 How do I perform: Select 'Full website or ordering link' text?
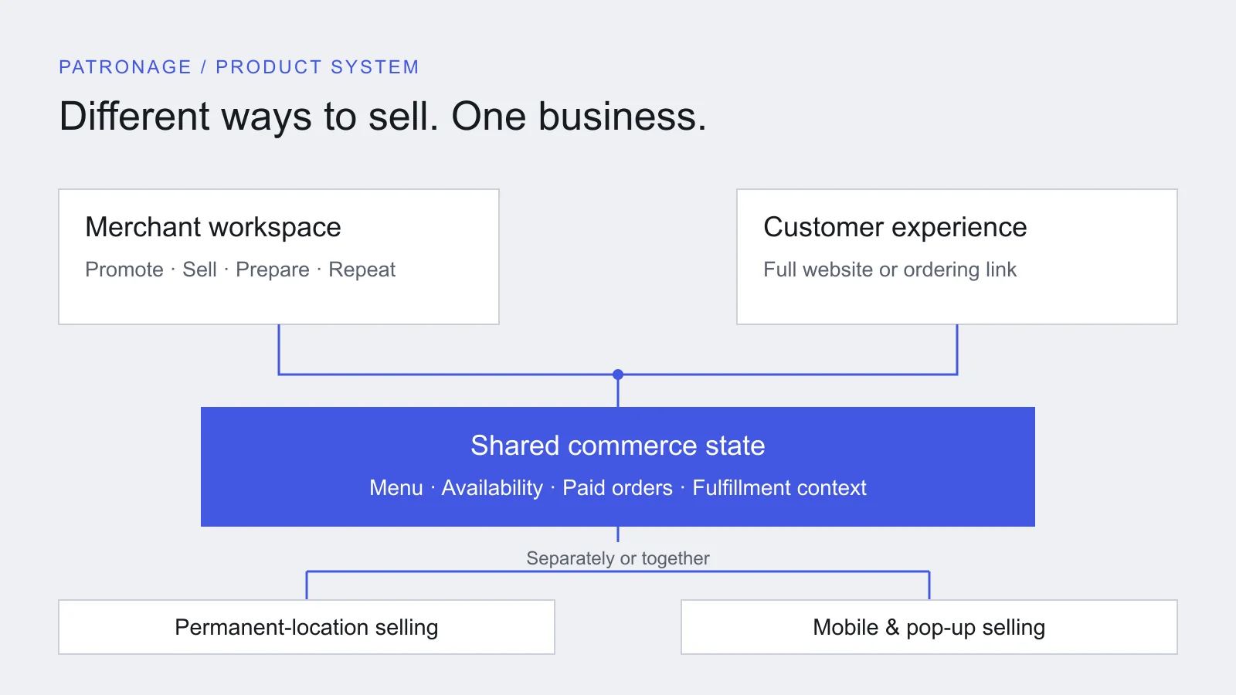coord(890,270)
